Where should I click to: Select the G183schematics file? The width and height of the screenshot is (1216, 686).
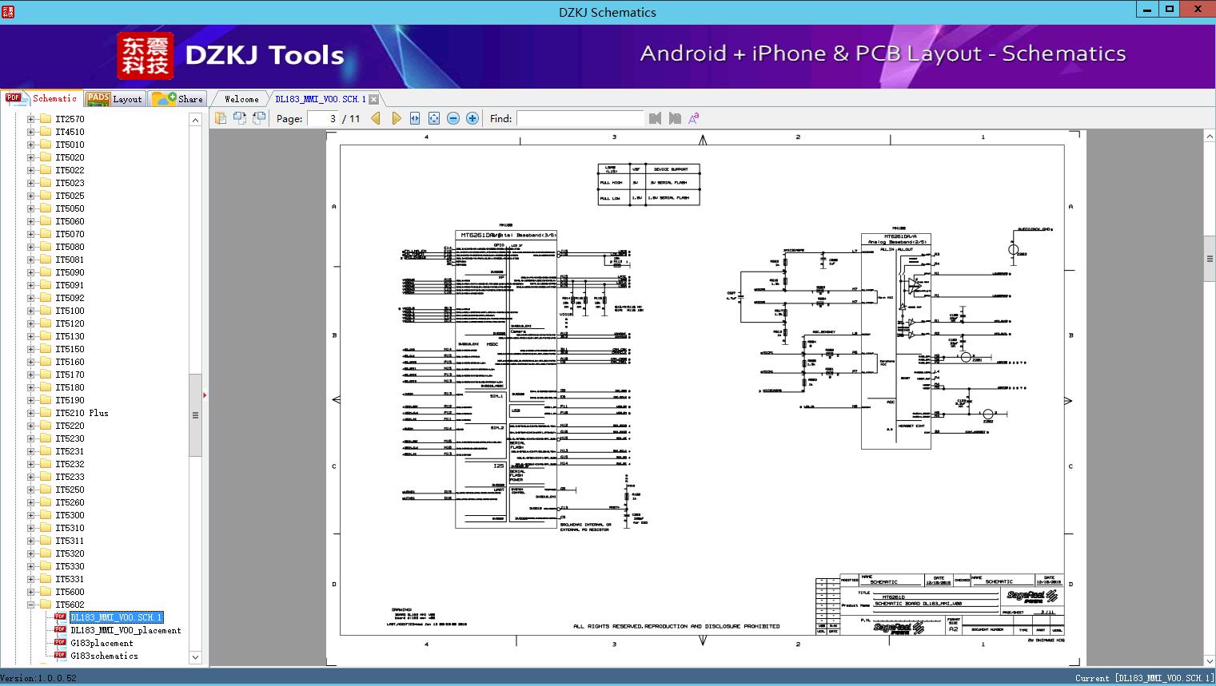(x=104, y=656)
